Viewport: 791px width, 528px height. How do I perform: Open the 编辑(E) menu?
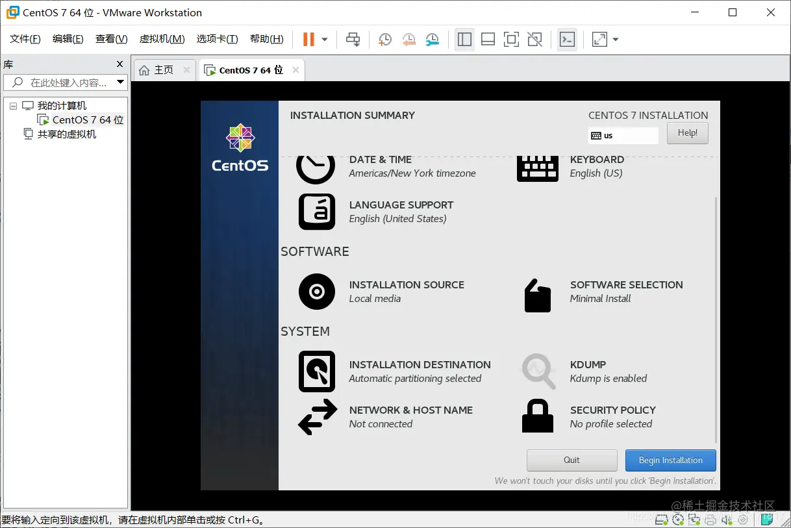coord(68,39)
